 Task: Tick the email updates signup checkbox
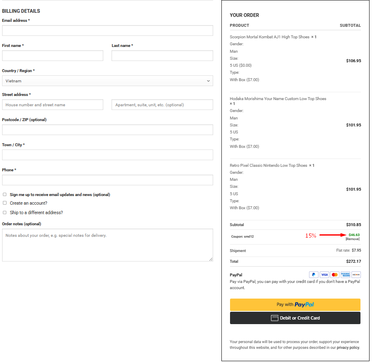click(5, 194)
